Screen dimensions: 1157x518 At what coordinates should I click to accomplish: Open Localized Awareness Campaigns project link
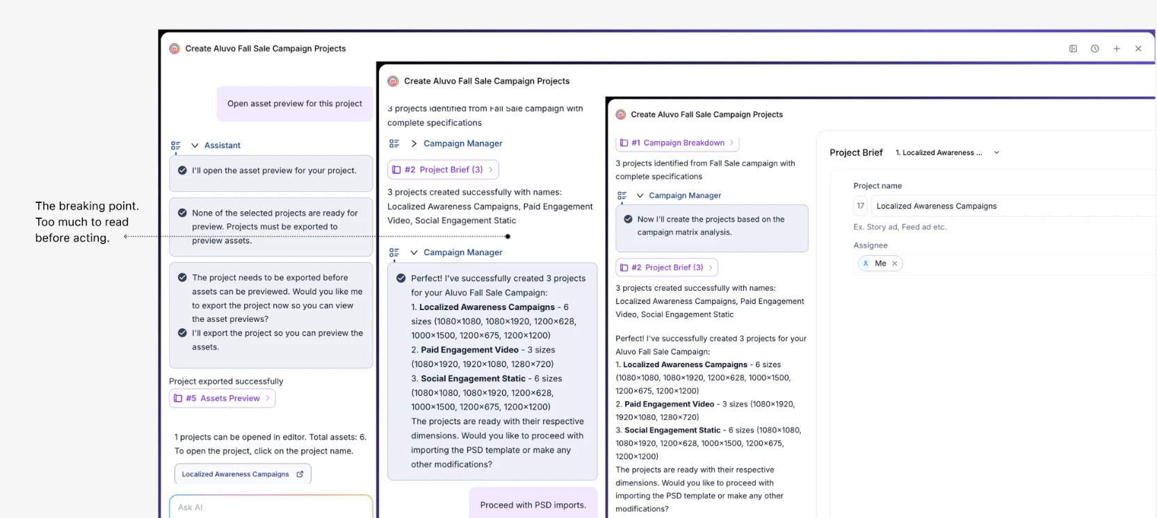(235, 474)
